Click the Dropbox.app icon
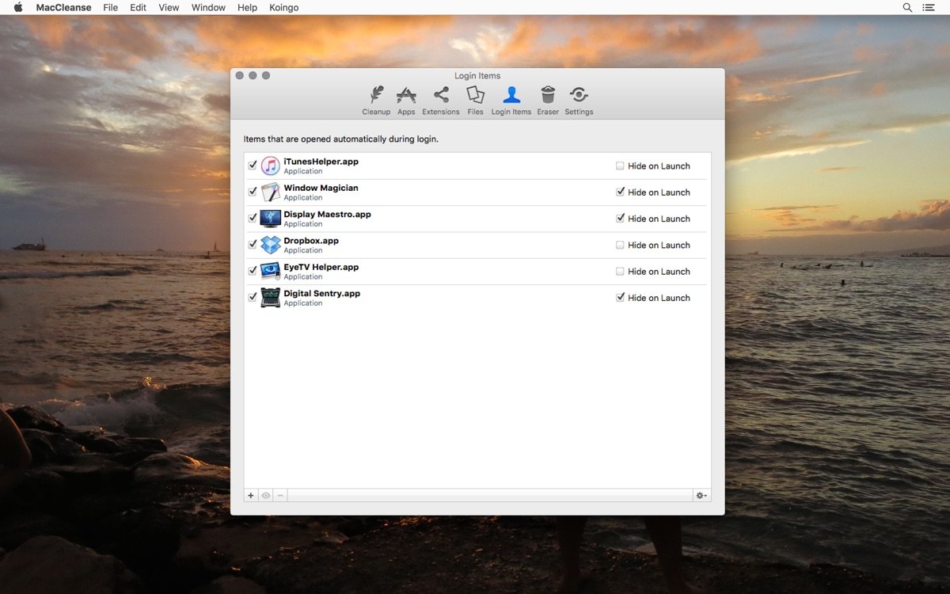 (x=270, y=245)
